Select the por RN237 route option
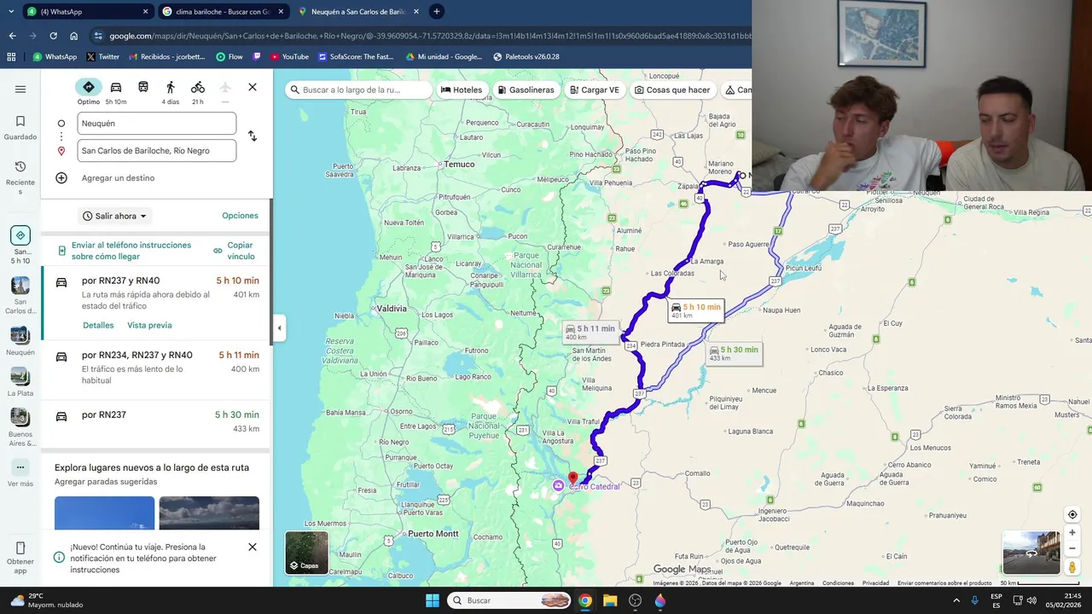Screen dimensions: 1092x614 157,421
